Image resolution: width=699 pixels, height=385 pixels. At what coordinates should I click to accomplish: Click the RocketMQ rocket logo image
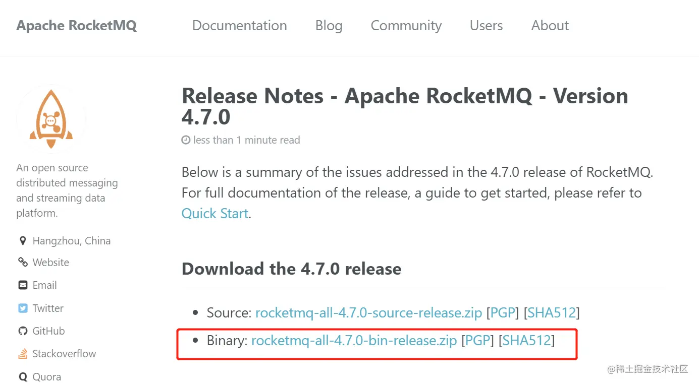coord(51,117)
